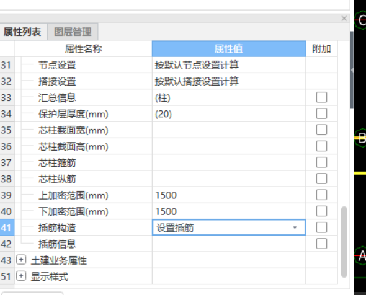Click the property list vertical scrollbar
This screenshot has width=366, height=295.
coord(344,242)
